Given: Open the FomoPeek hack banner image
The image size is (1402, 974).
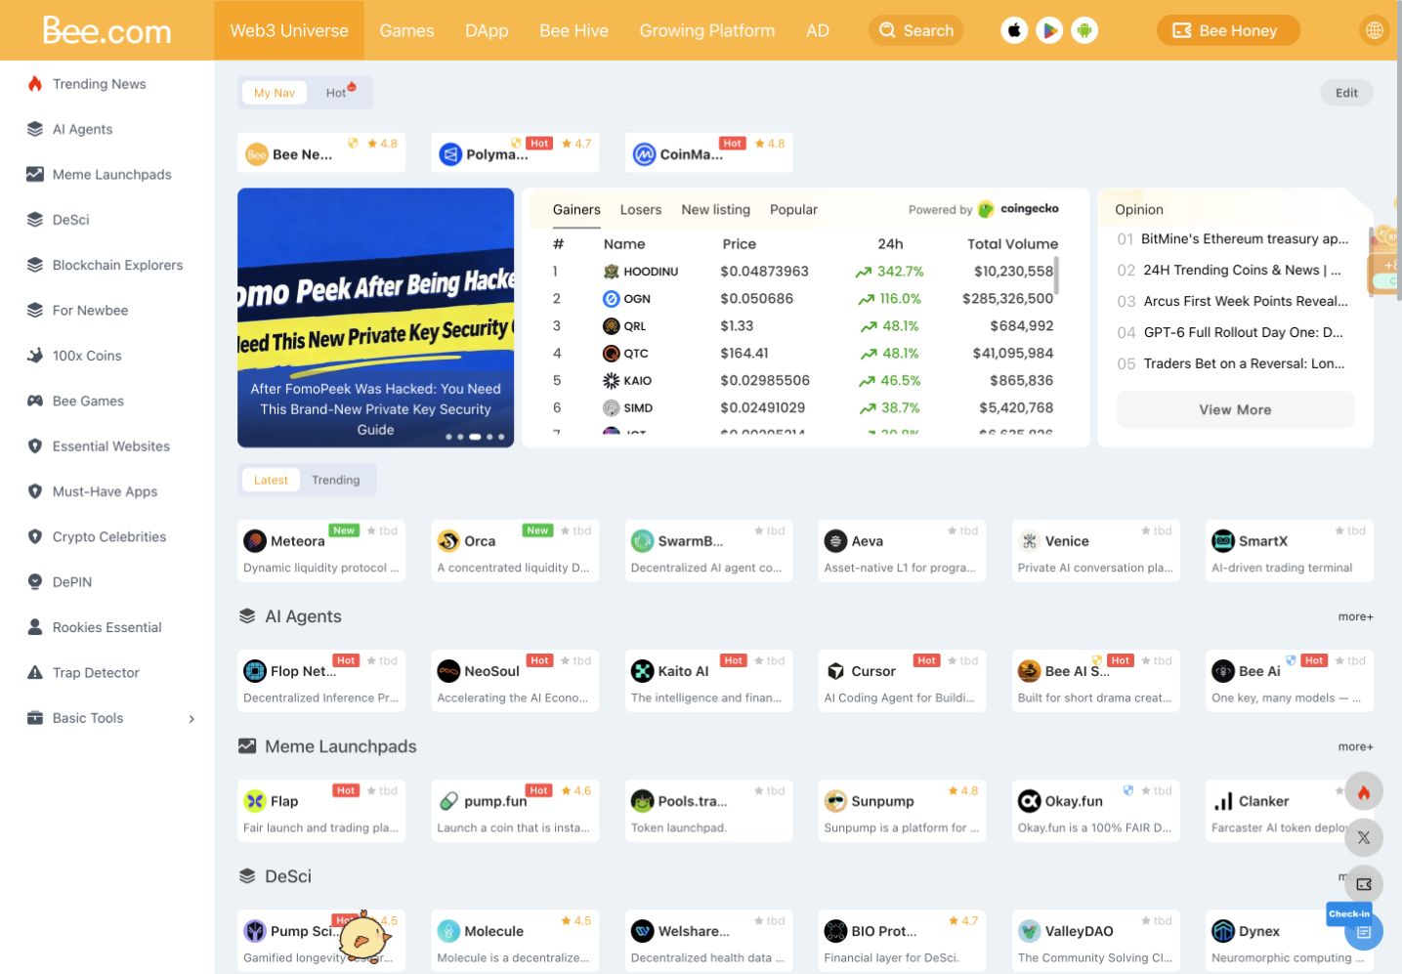Looking at the screenshot, I should coord(375,318).
